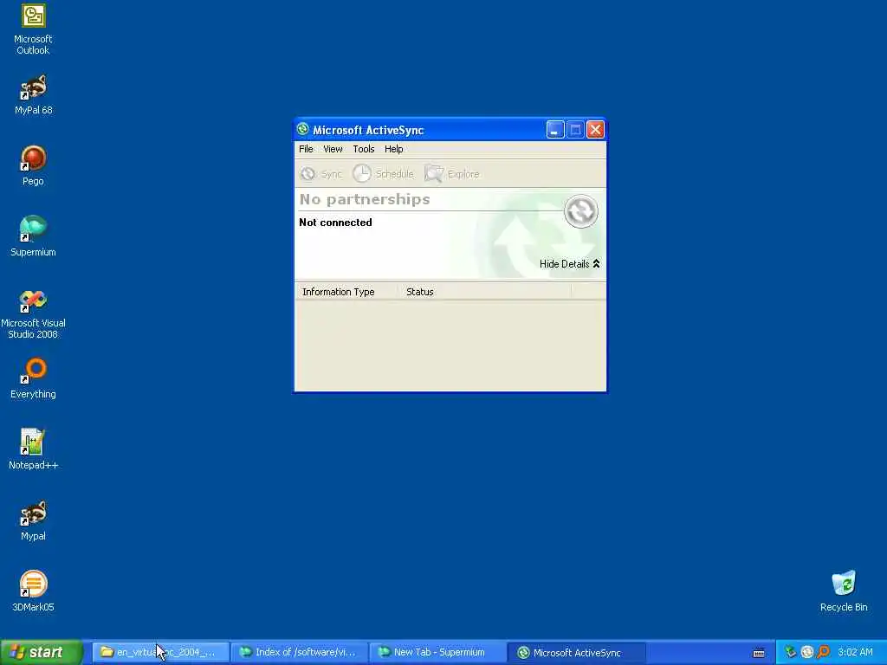
Task: Select the Recycle Bin icon
Action: point(844,591)
